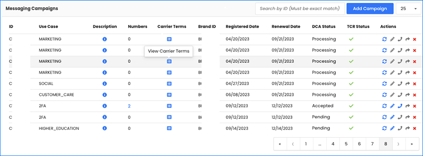This screenshot has width=423, height=156.
Task: Click share arrow for SOCIAL campaign
Action: (407, 83)
